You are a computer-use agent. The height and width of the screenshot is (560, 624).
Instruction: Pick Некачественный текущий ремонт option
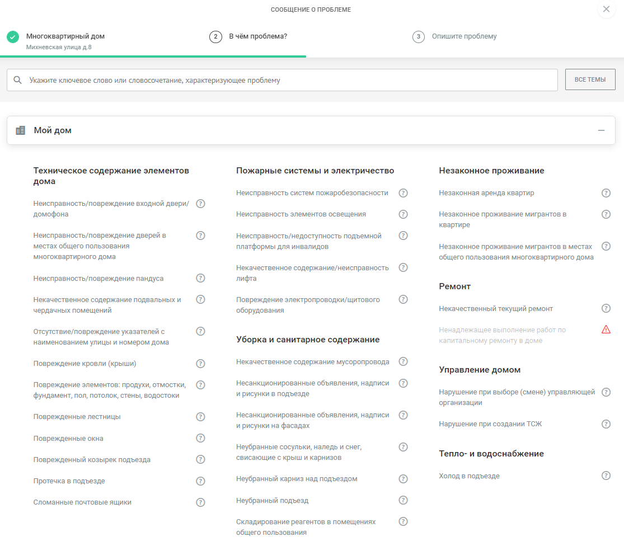[496, 308]
